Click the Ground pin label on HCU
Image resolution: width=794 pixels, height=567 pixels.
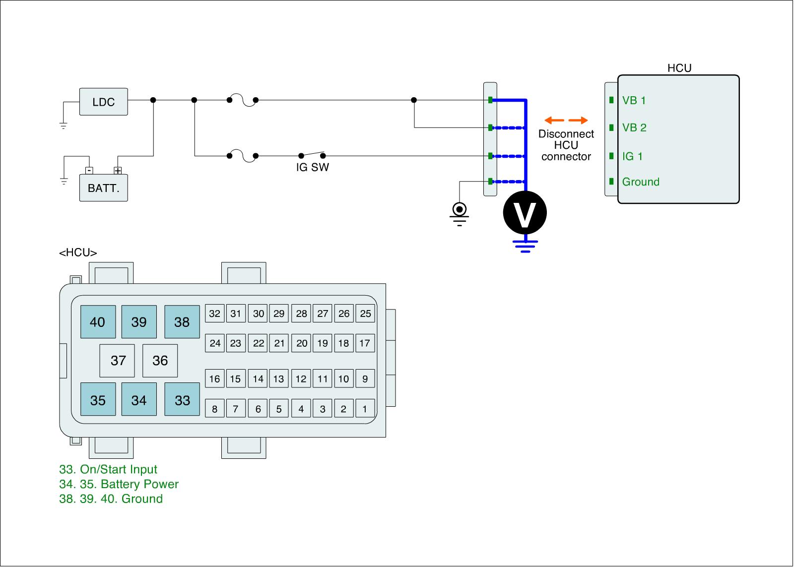[640, 182]
